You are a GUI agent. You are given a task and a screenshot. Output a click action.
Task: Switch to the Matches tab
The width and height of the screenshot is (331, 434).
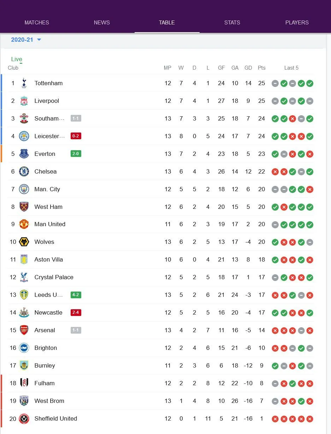tap(37, 23)
